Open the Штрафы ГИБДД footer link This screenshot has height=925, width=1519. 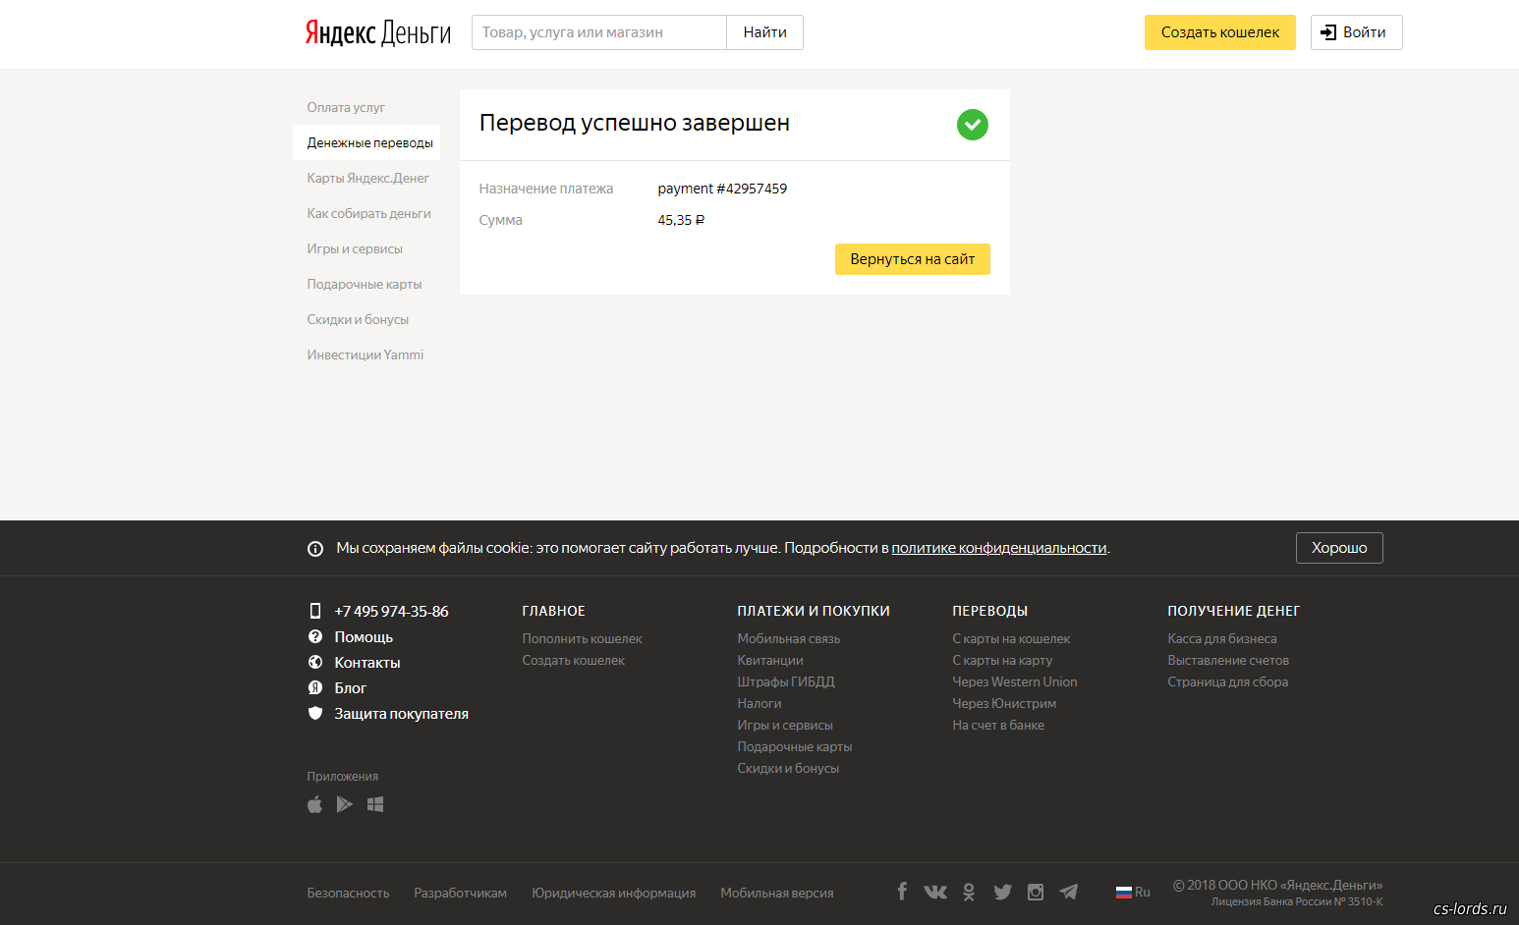click(786, 681)
